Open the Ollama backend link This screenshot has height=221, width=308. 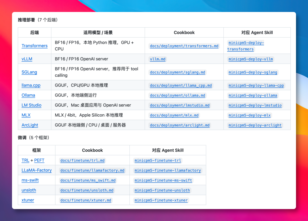coord(28,95)
